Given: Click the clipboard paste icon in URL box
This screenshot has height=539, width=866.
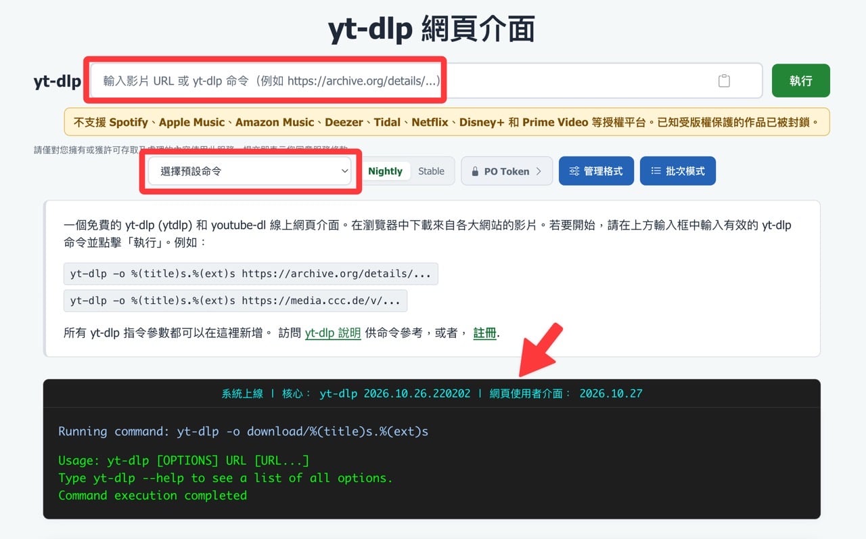Looking at the screenshot, I should tap(724, 81).
